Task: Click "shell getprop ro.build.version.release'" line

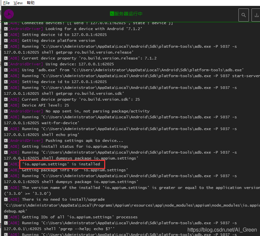Action: tap(88, 52)
